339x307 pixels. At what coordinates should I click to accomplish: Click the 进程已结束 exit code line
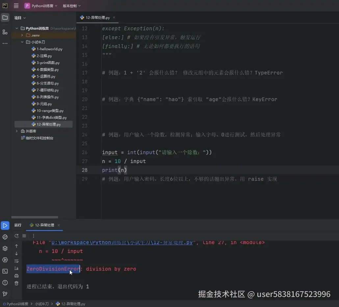tap(58, 287)
